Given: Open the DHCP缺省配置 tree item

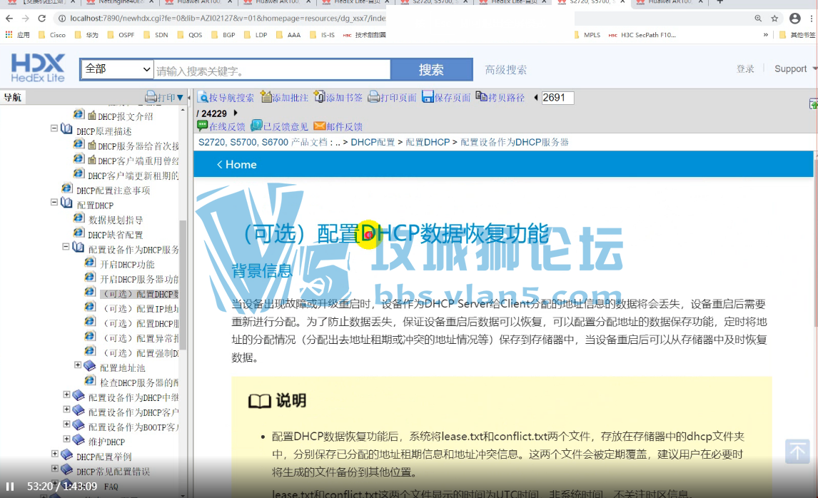Looking at the screenshot, I should click(116, 235).
